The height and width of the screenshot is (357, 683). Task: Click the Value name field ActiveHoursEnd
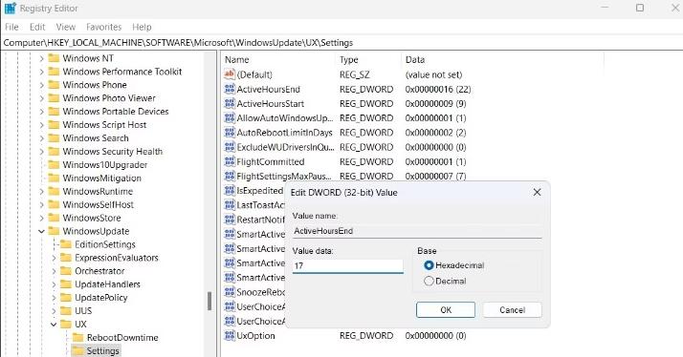click(417, 231)
